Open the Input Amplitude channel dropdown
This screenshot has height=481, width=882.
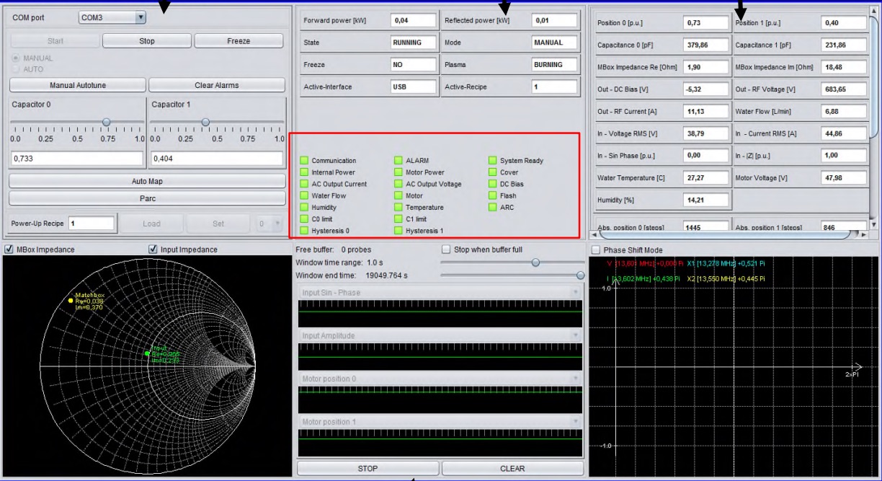440,335
